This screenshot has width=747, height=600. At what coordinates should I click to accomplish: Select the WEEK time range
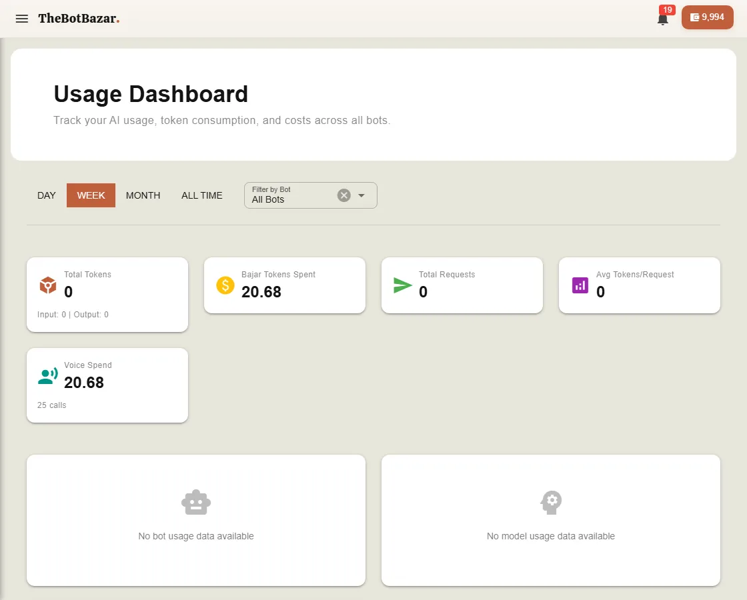pos(91,195)
